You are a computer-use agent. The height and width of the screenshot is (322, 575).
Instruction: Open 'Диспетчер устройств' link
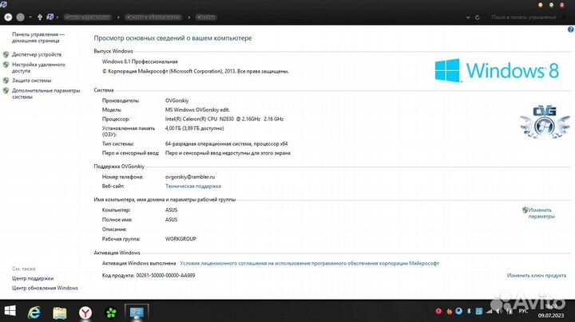(37, 54)
